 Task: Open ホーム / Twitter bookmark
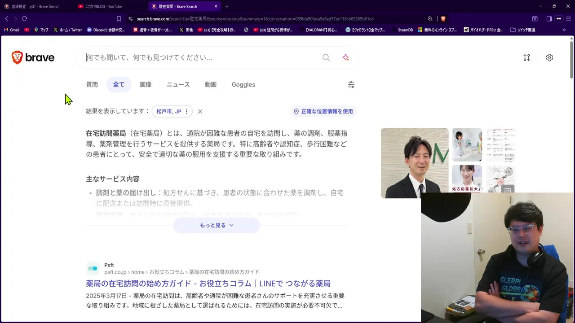[x=68, y=30]
